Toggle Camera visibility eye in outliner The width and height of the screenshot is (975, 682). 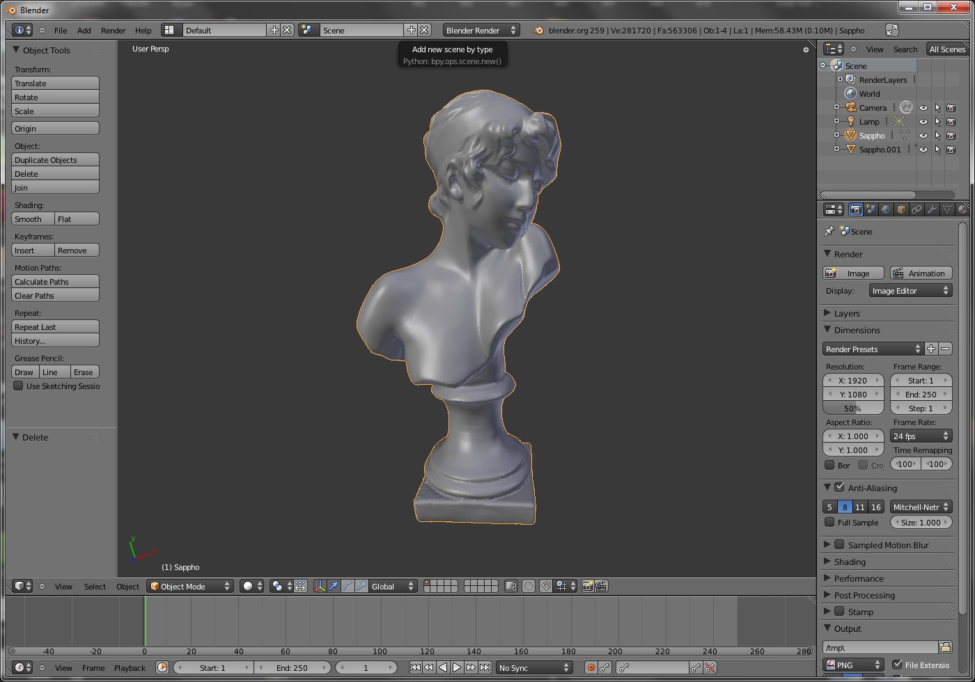pos(923,108)
